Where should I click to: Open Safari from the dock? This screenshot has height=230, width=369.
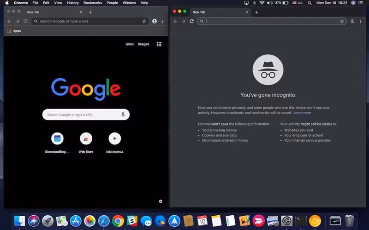point(104,221)
